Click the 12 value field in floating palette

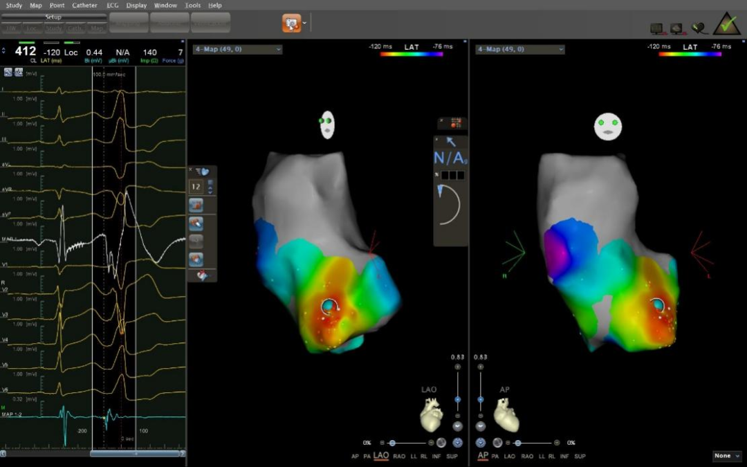196,187
